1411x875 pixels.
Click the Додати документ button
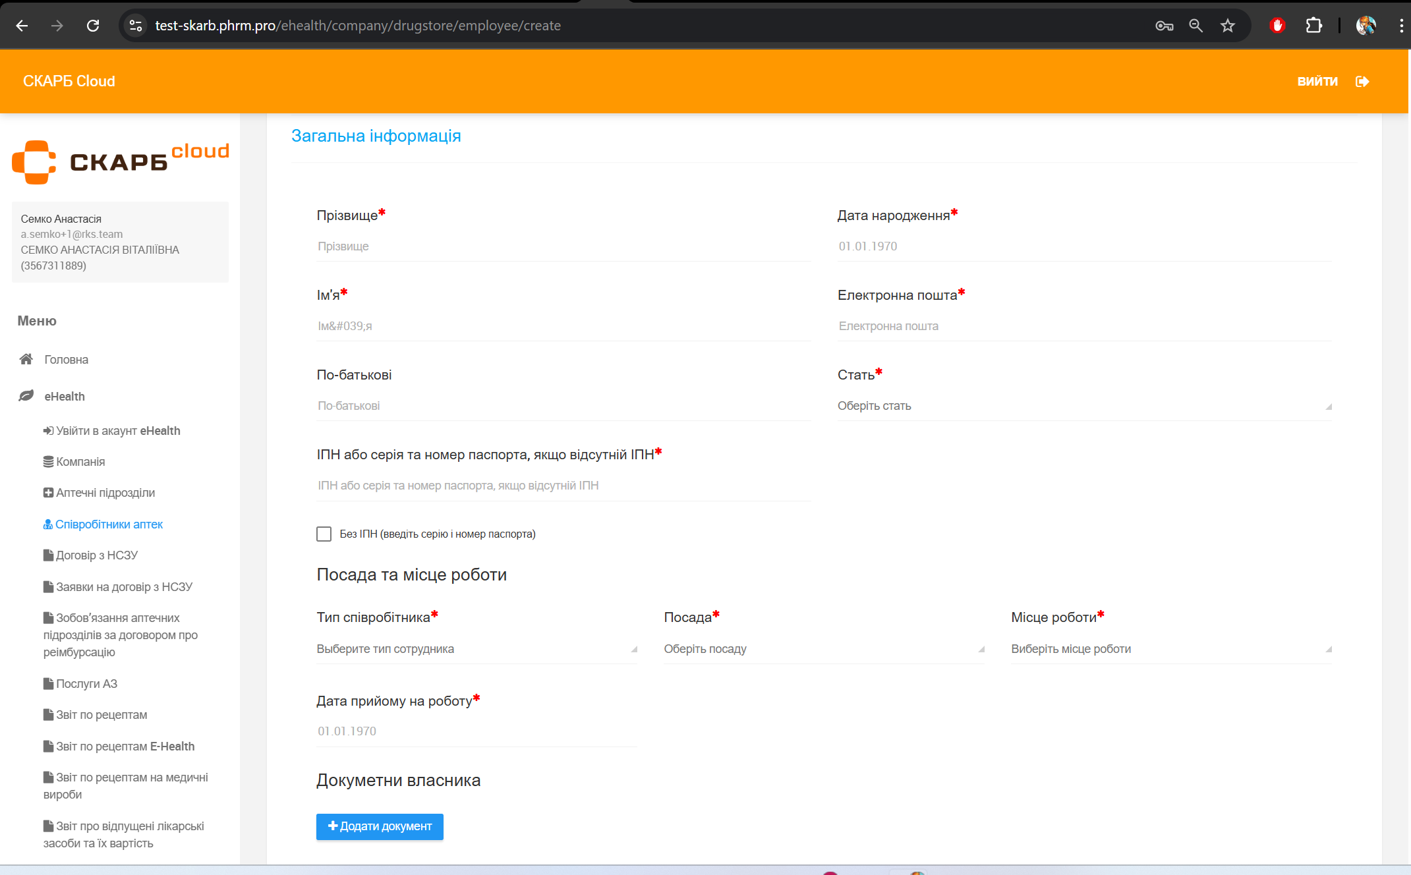(x=380, y=826)
